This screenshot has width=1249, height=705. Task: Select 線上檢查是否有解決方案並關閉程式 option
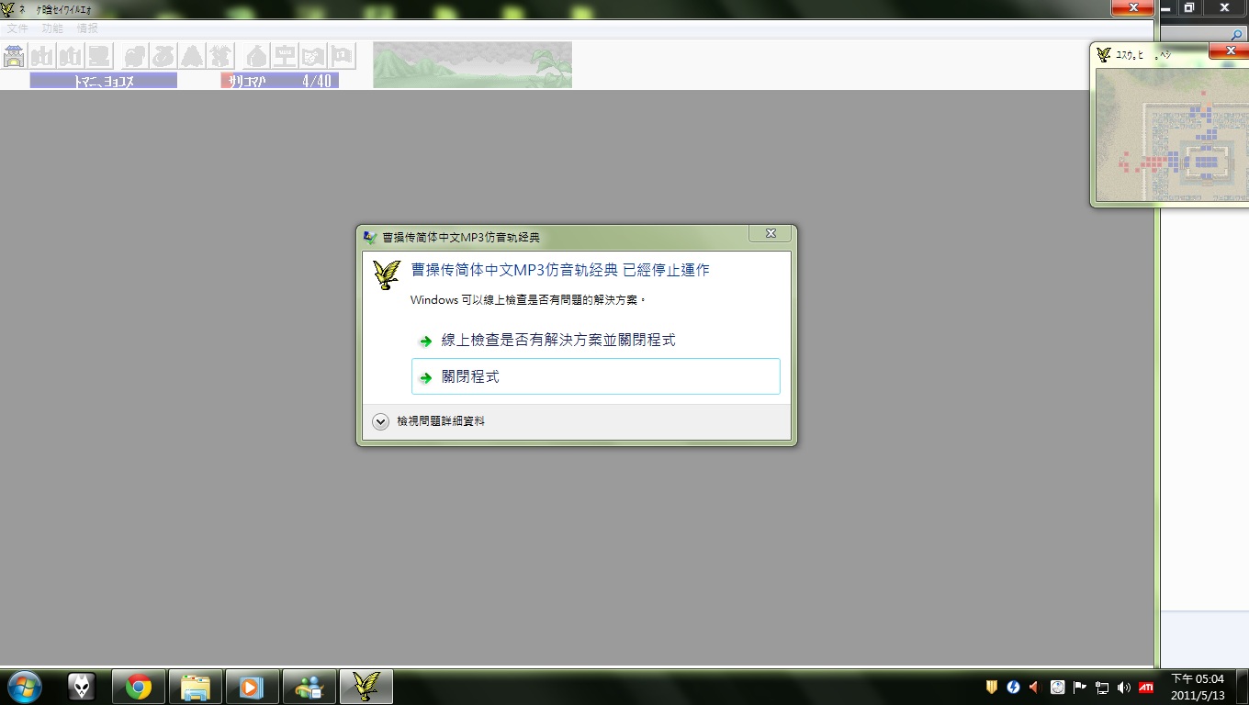point(557,340)
